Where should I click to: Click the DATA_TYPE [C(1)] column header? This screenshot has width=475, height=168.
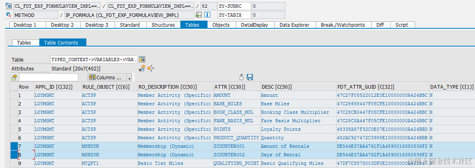(x=452, y=87)
